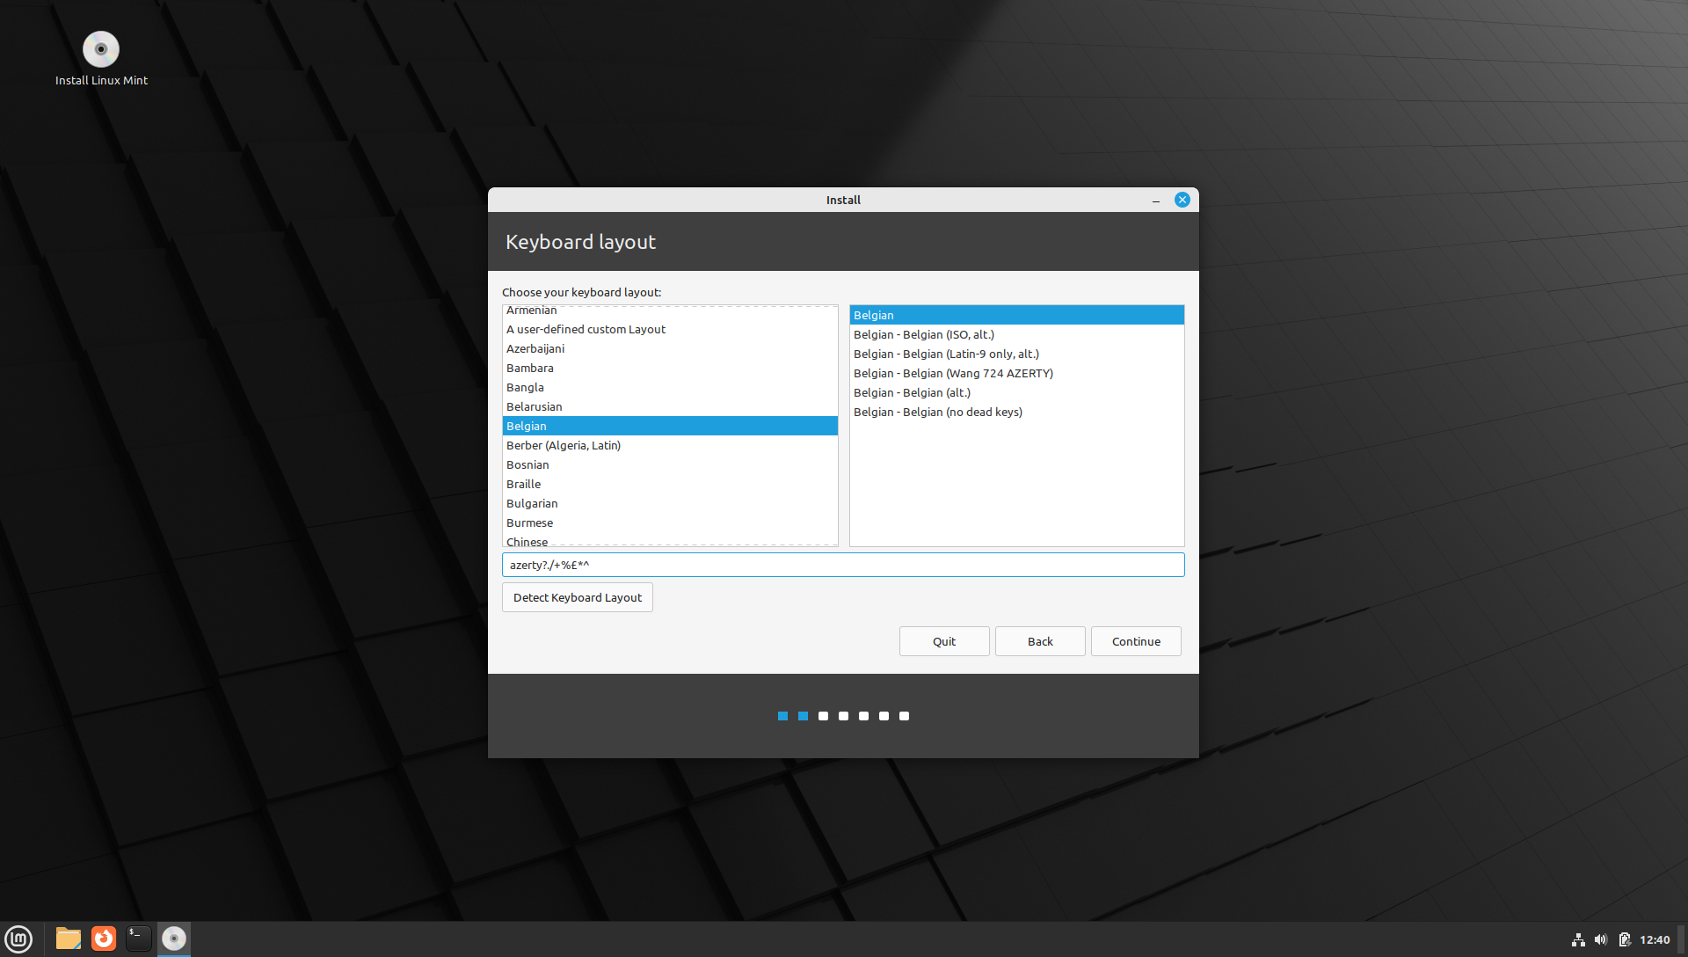Open the Terminal from the taskbar
The height and width of the screenshot is (957, 1688).
pyautogui.click(x=138, y=939)
